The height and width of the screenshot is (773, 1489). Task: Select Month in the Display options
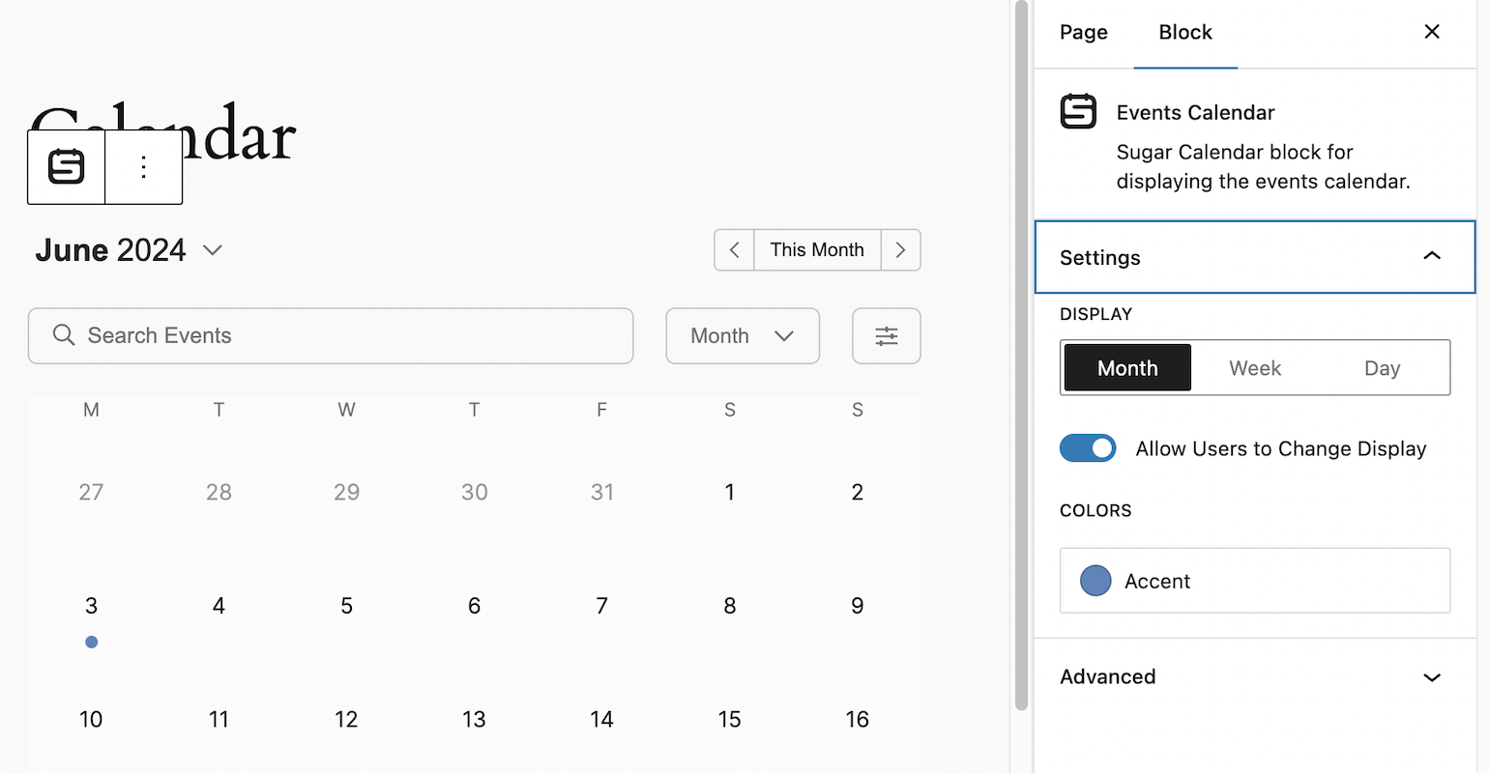tap(1126, 367)
